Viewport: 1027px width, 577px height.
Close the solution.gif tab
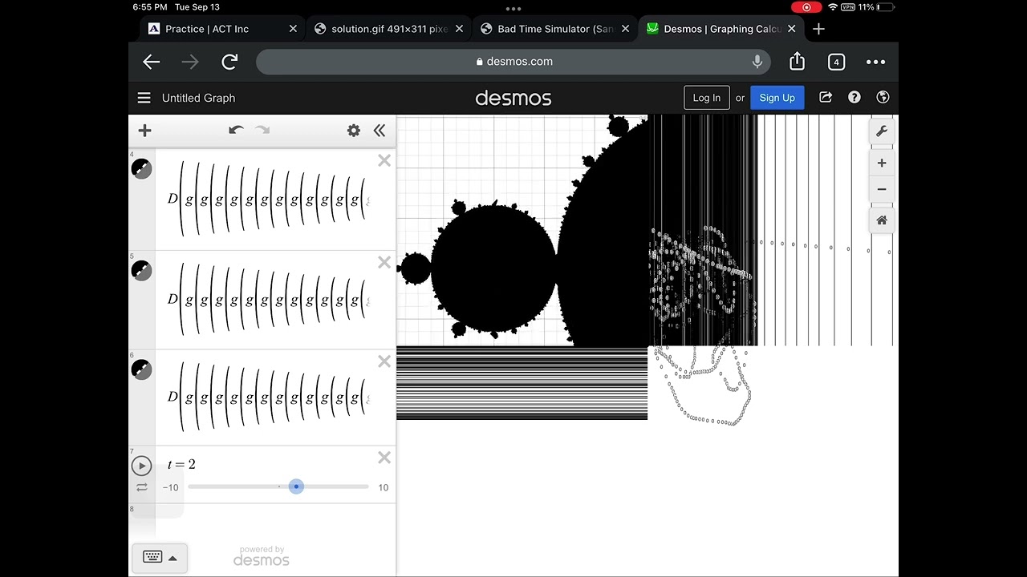459,29
